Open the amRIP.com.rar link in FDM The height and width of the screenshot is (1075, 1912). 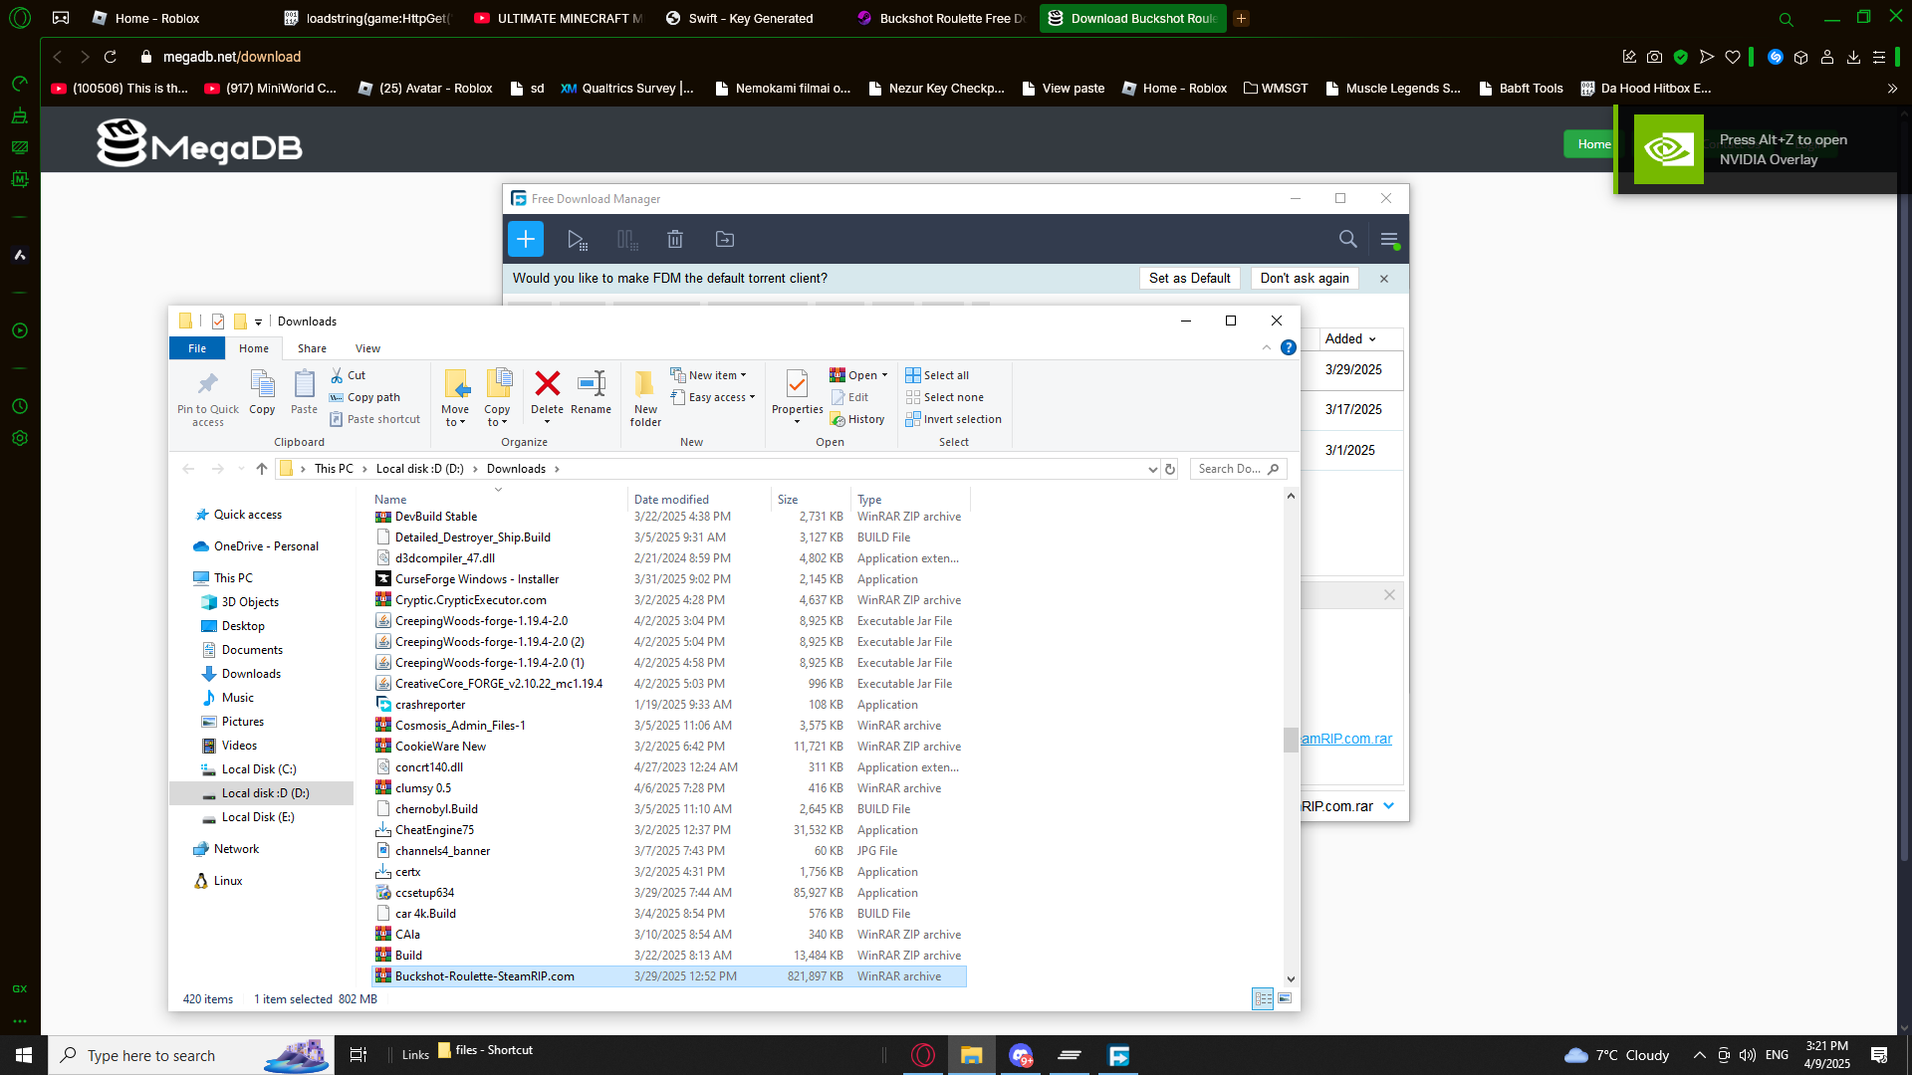1346,739
